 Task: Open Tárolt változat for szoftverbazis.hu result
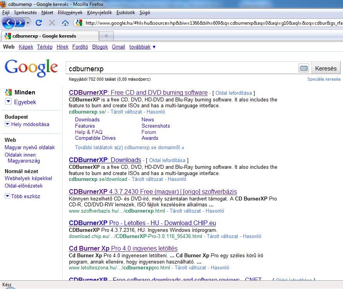click(x=185, y=211)
